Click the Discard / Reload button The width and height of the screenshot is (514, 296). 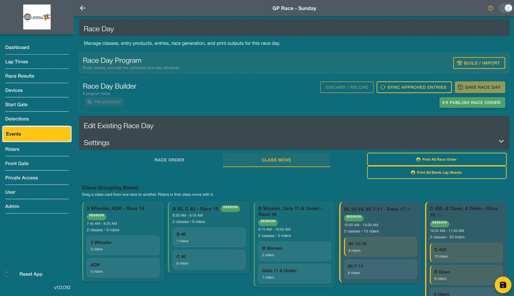(x=347, y=87)
